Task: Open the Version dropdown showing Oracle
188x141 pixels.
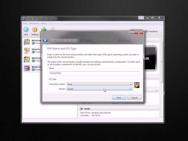Action: tap(99, 89)
